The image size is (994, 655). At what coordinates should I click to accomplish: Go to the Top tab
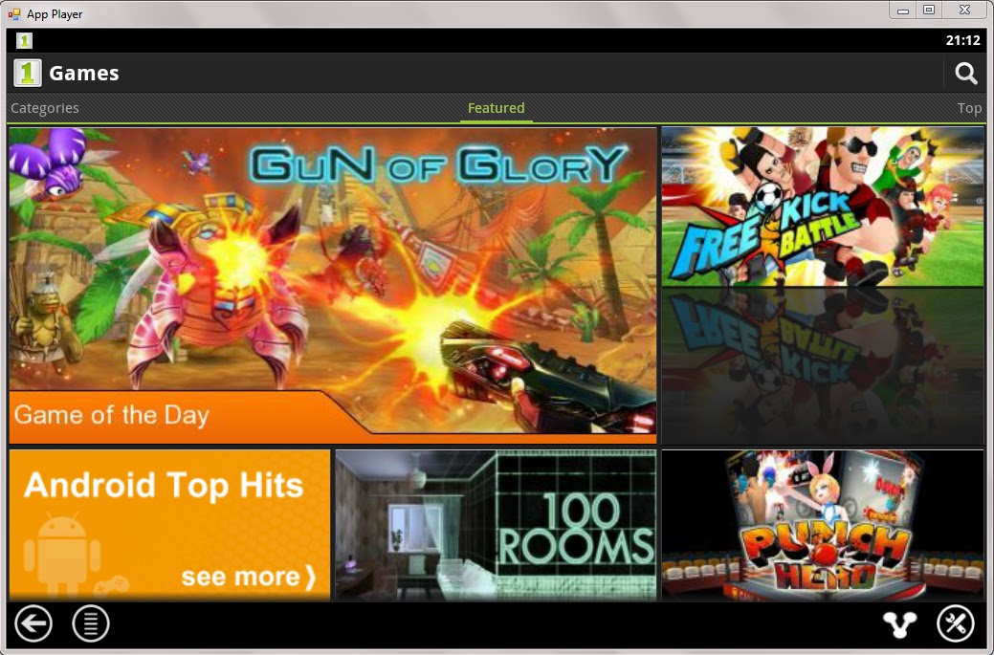click(969, 108)
